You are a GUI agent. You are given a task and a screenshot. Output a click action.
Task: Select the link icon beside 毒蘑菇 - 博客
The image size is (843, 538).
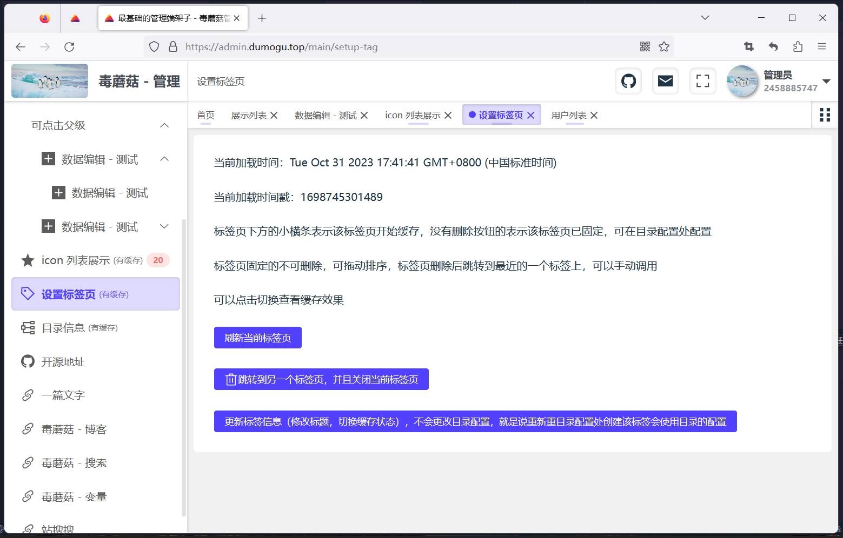click(27, 428)
